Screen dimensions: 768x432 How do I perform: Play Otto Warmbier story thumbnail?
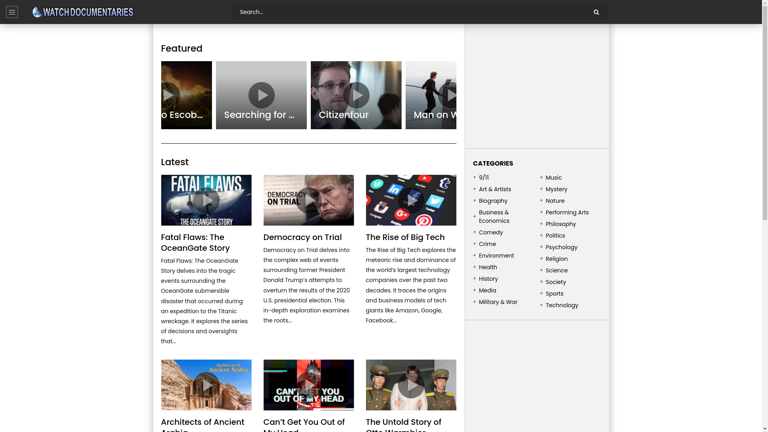[411, 385]
